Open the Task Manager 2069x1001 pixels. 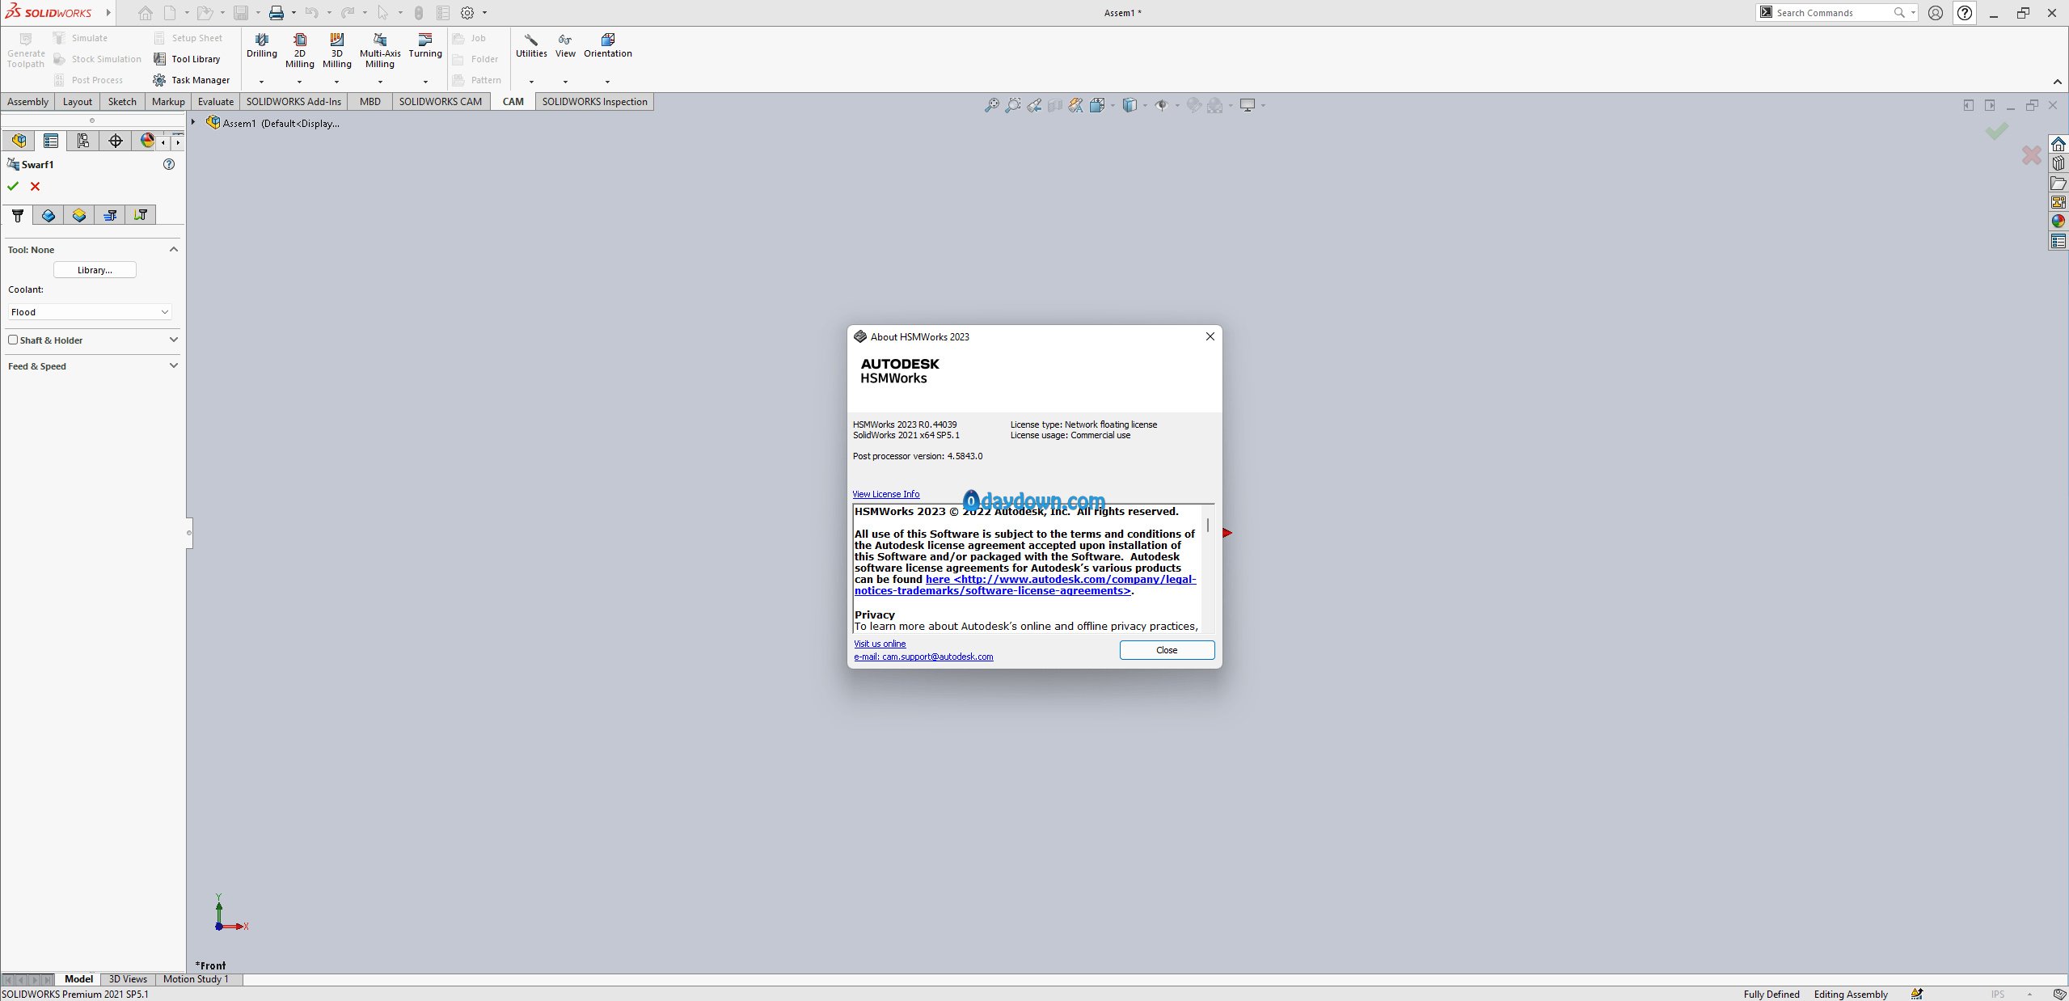[x=192, y=80]
